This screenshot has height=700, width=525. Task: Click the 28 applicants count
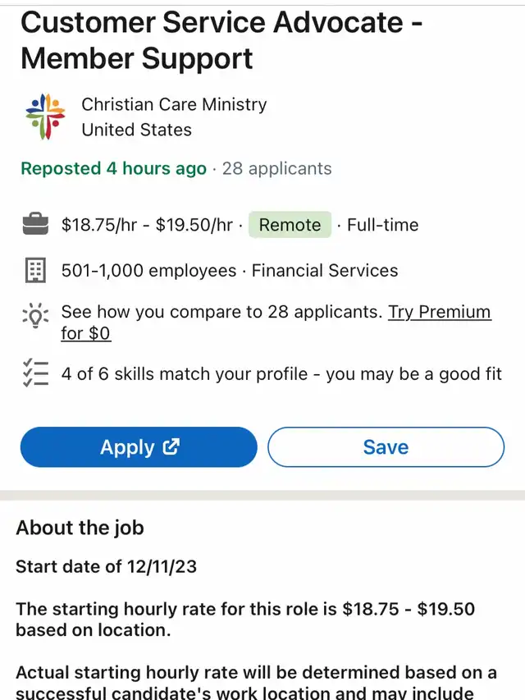pyautogui.click(x=277, y=169)
